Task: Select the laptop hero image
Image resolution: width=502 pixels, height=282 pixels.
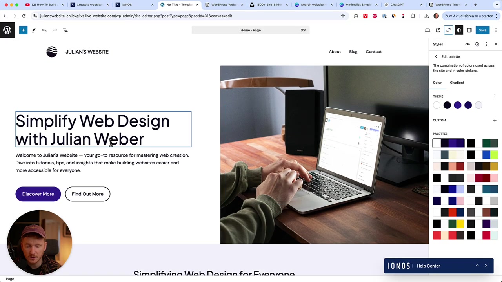Action: pyautogui.click(x=324, y=155)
